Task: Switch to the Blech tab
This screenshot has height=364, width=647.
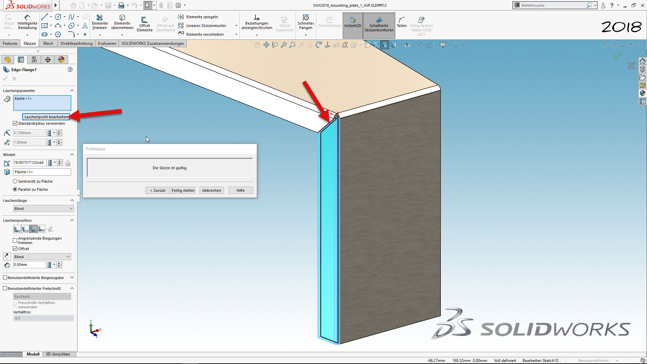Action: (48, 43)
